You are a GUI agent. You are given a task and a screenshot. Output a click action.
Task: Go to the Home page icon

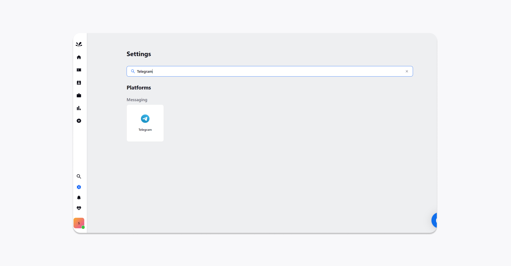[x=79, y=57]
